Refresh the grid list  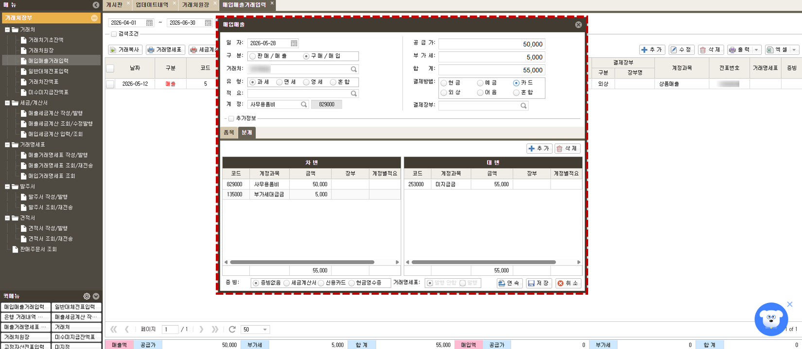(232, 329)
